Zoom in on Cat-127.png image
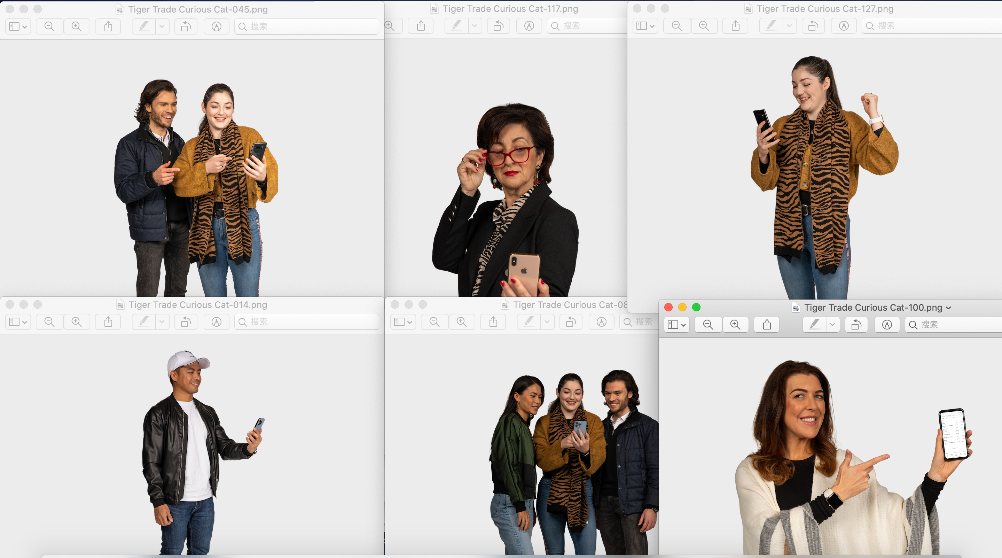The width and height of the screenshot is (1002, 558). coord(704,26)
